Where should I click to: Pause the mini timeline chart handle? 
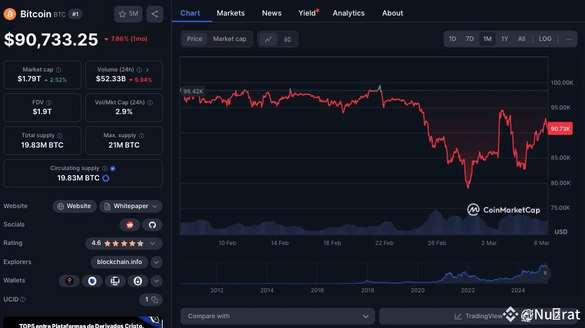coord(545,273)
